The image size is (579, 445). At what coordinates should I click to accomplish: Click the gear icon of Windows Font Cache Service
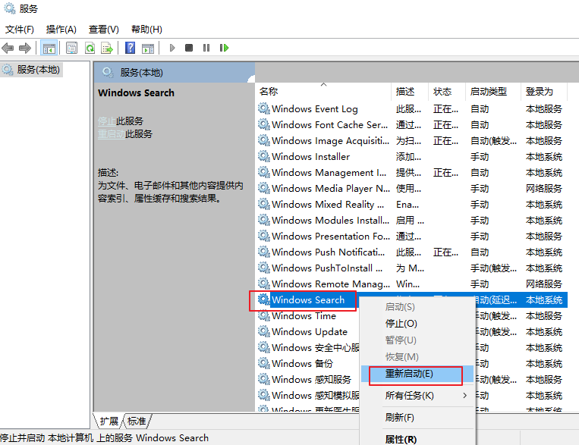tap(263, 124)
